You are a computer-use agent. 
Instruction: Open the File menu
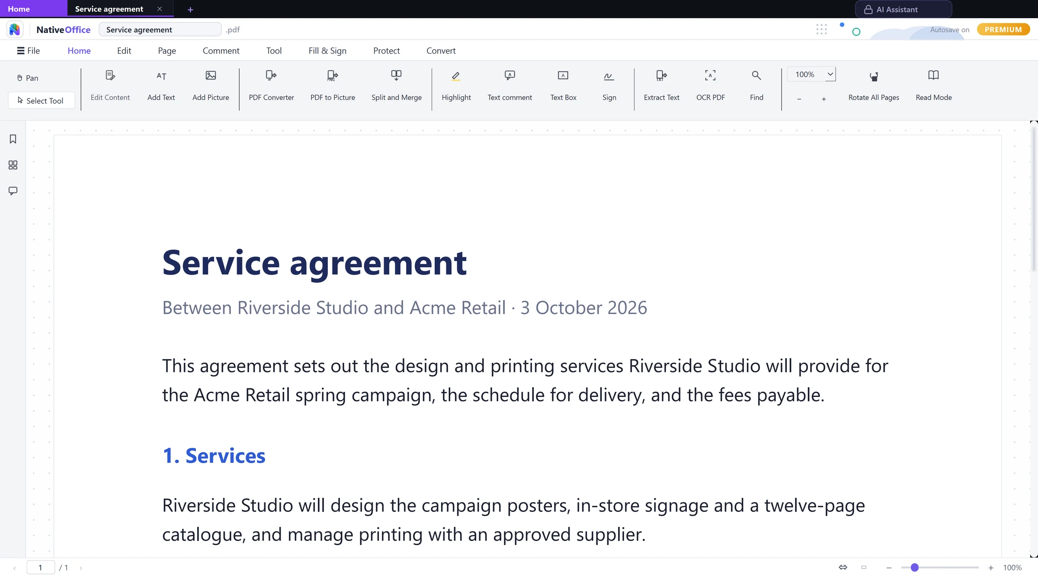point(28,51)
